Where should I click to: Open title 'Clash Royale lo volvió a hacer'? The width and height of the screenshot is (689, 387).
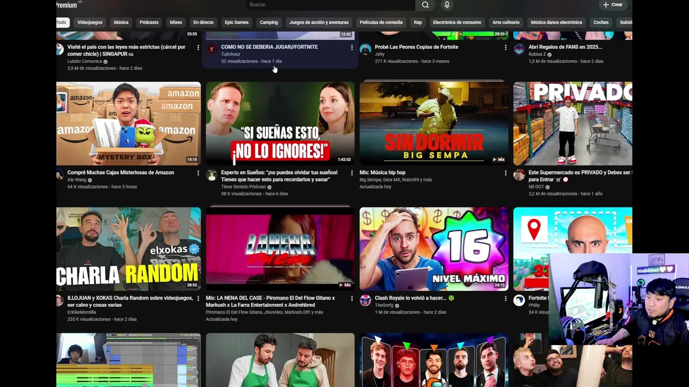[x=414, y=298]
